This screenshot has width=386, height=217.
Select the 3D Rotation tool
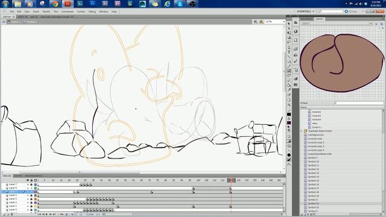(289, 37)
